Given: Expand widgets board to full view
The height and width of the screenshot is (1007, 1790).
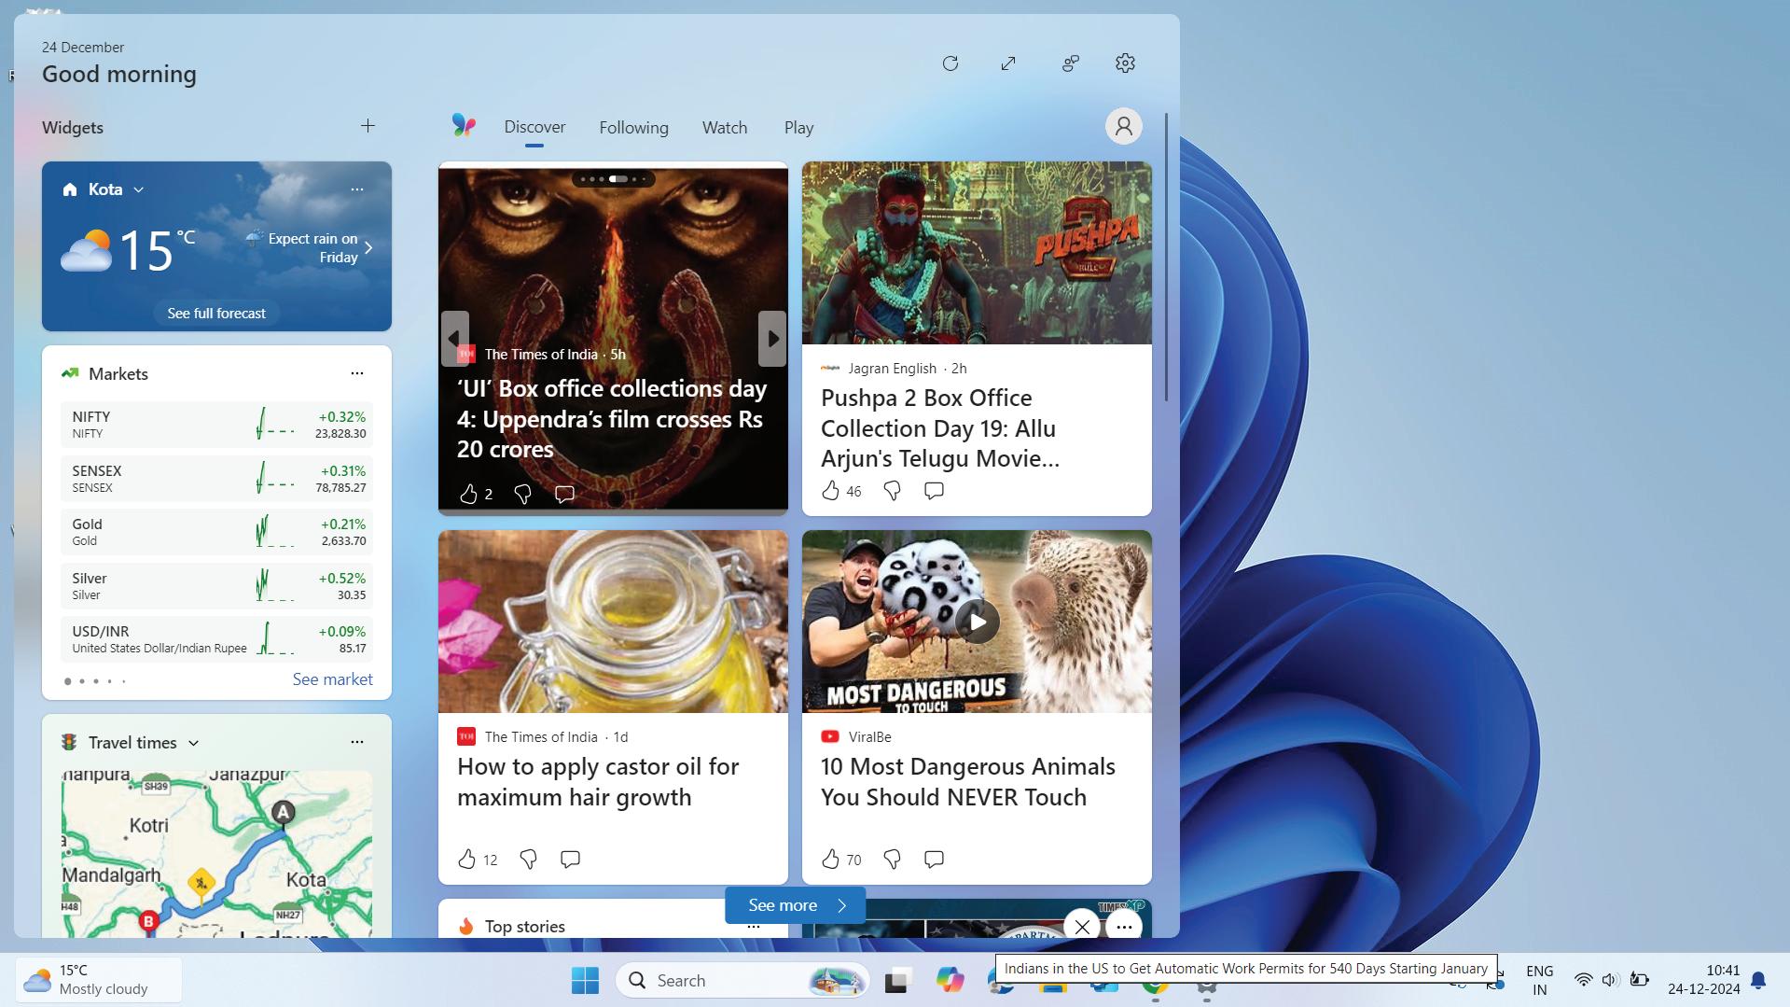Looking at the screenshot, I should 1008,63.
